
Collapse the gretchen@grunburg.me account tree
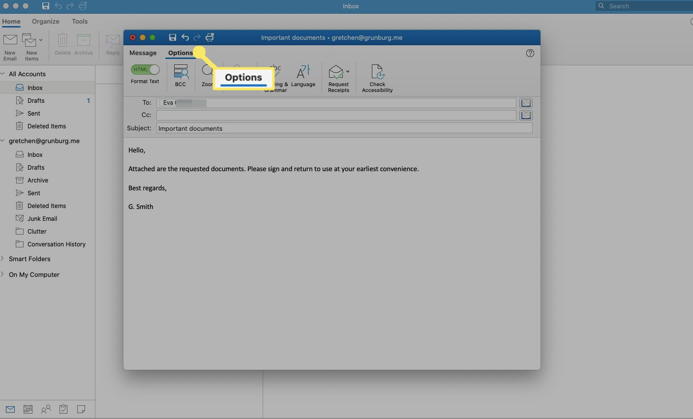point(3,141)
